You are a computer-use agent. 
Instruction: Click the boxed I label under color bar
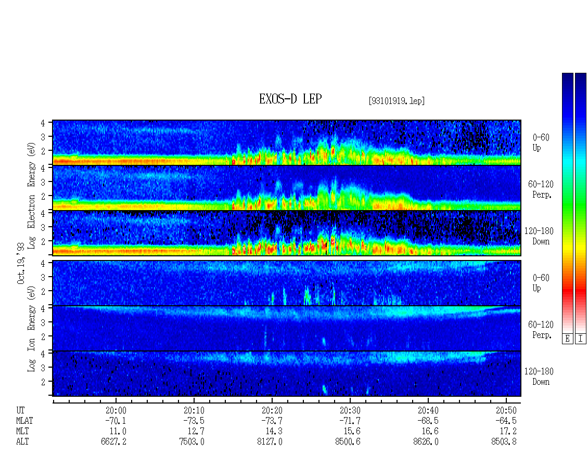[581, 339]
